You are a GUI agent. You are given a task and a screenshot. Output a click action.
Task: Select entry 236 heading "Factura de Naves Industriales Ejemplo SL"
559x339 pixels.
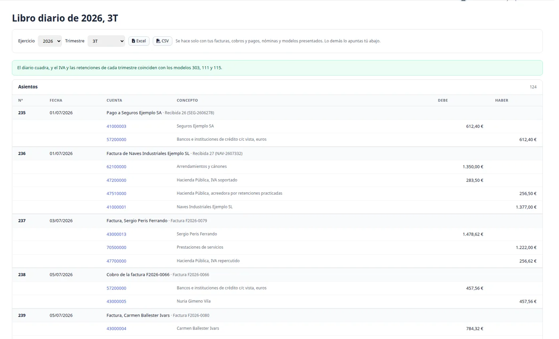tap(148, 154)
